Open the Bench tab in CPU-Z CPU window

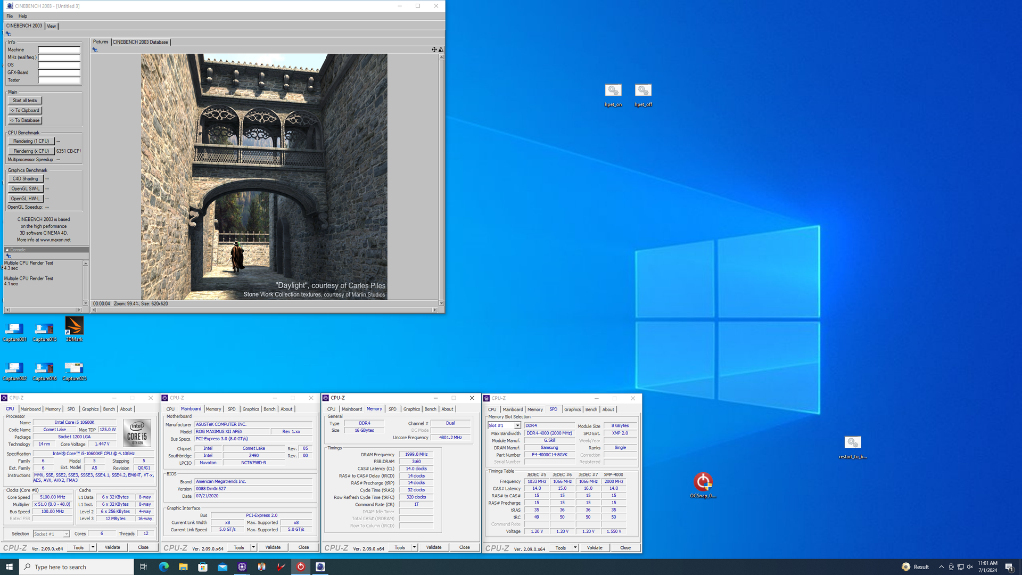point(109,409)
